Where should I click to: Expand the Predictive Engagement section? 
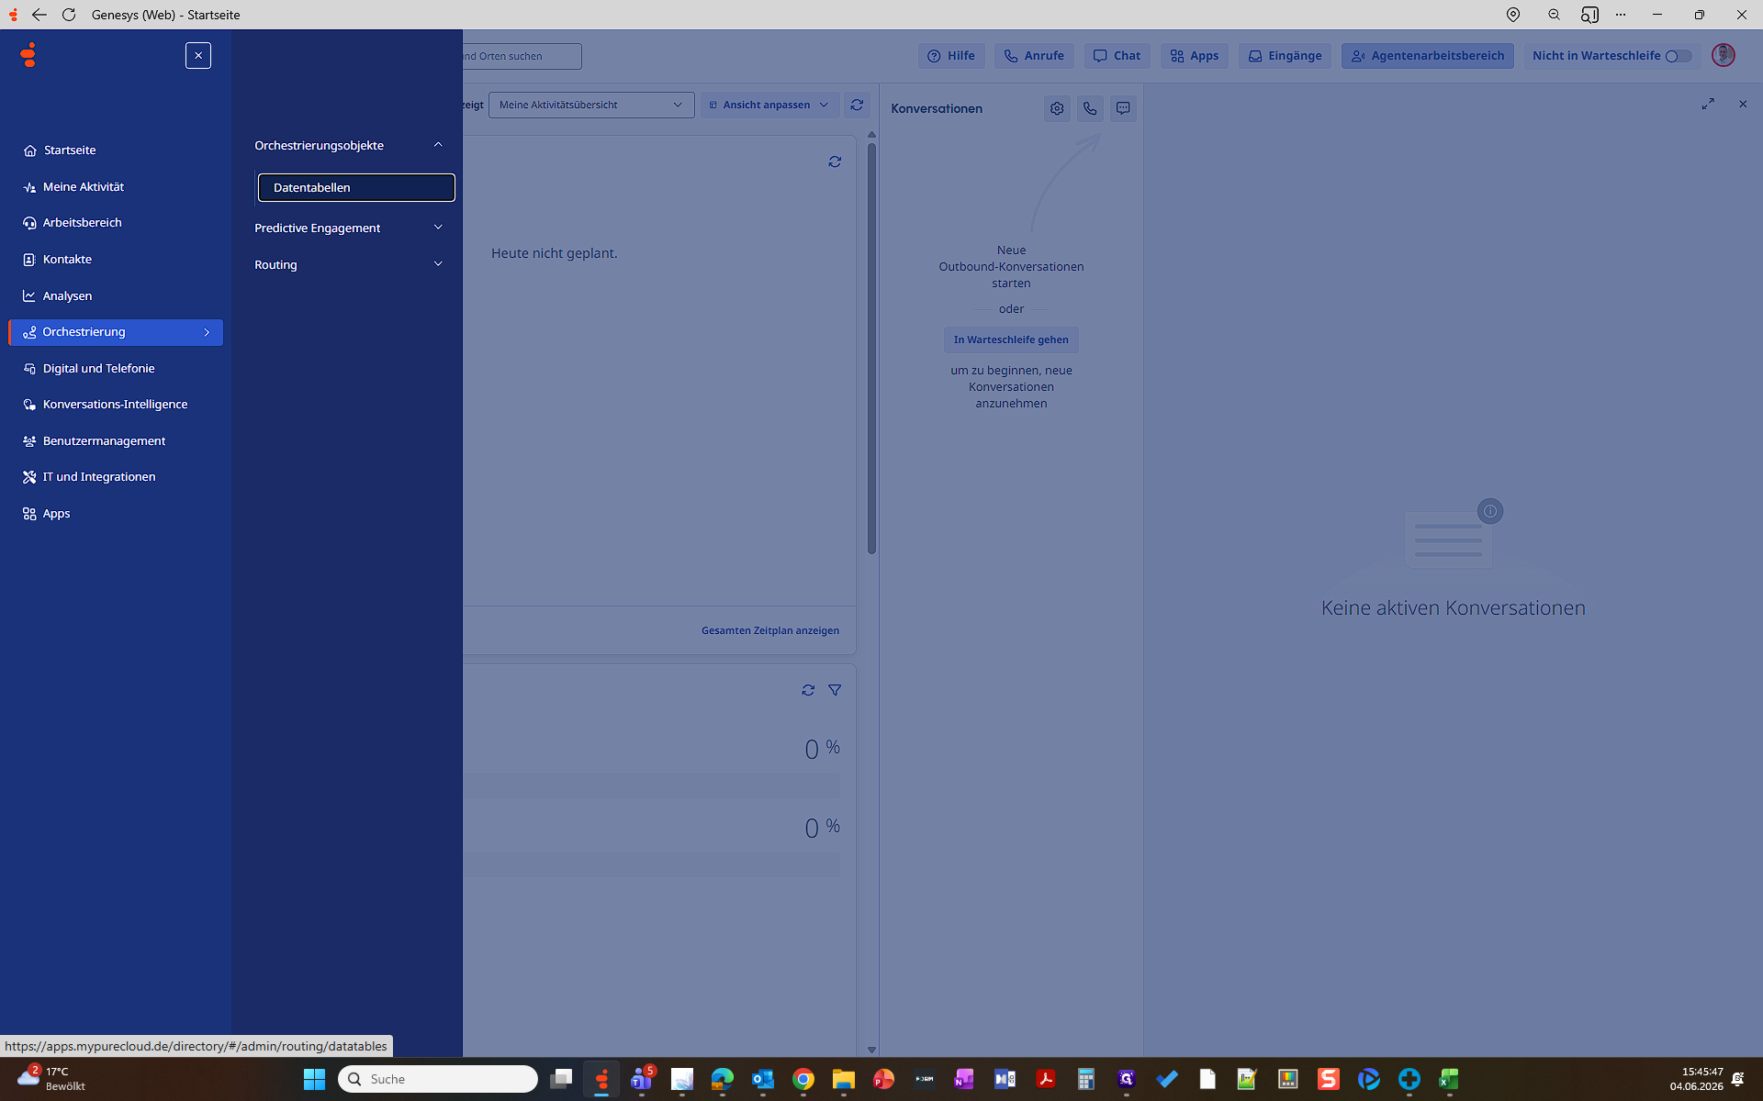point(349,228)
